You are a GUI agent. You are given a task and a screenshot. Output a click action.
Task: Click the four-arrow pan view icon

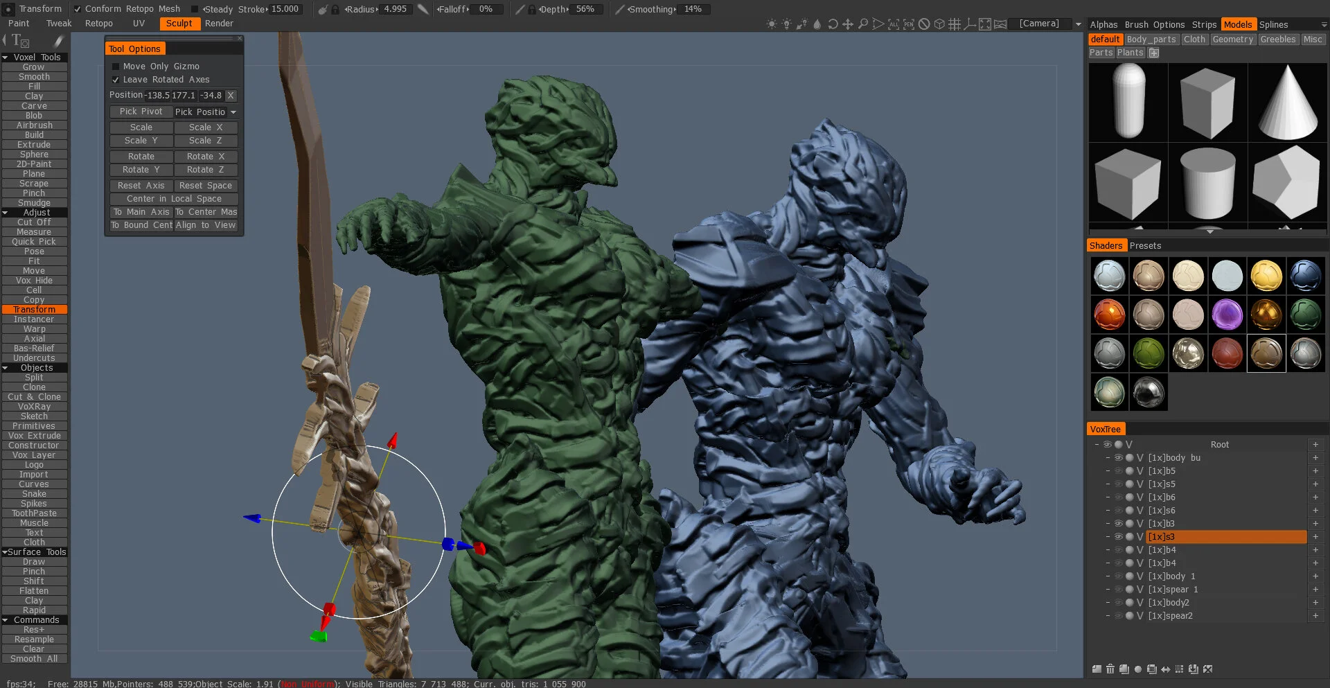pos(848,24)
